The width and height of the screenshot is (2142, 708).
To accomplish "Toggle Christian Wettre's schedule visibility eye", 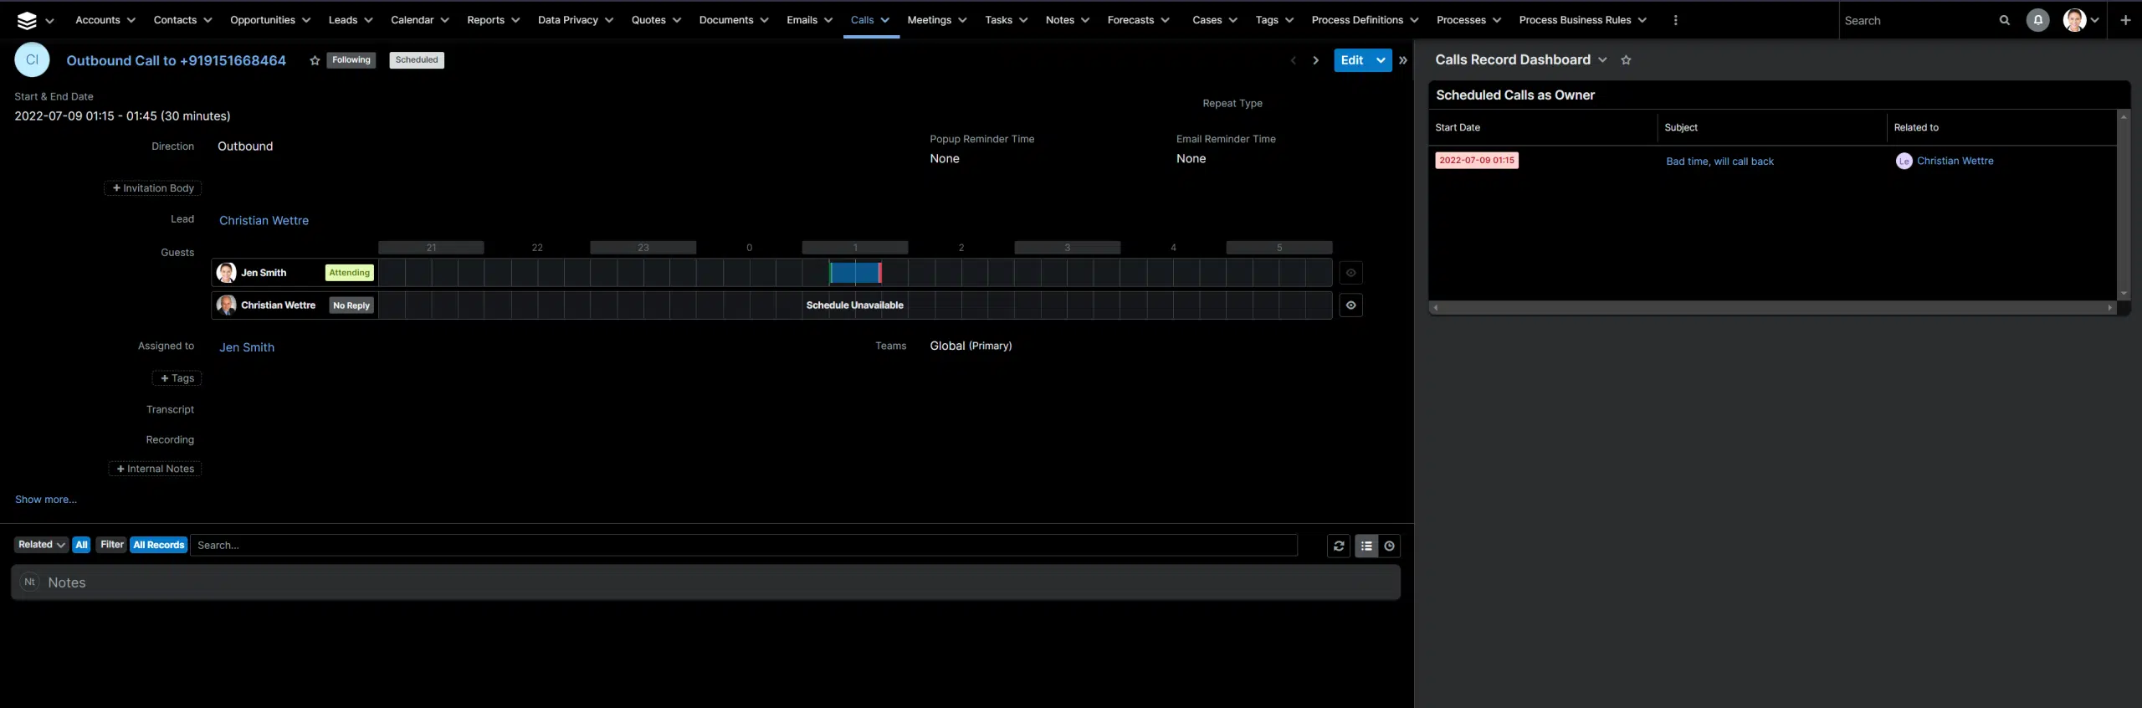I will coord(1350,305).
